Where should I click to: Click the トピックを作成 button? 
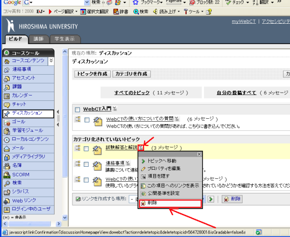[92, 74]
